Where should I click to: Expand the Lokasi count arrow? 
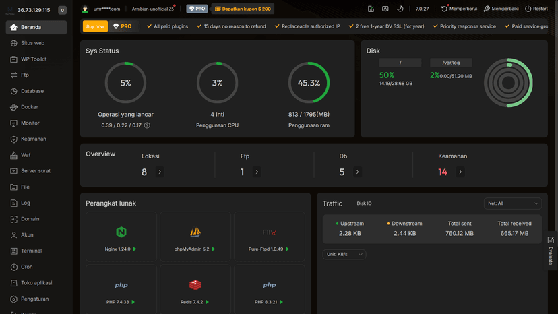click(160, 172)
